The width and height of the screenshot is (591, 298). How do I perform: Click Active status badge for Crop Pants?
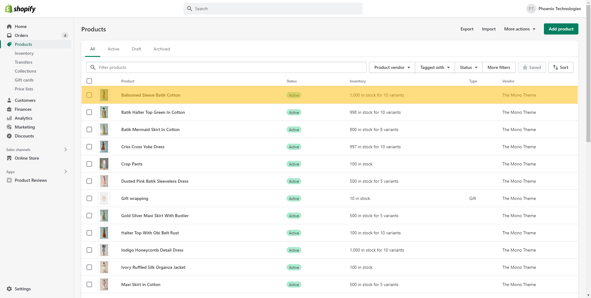pos(294,164)
